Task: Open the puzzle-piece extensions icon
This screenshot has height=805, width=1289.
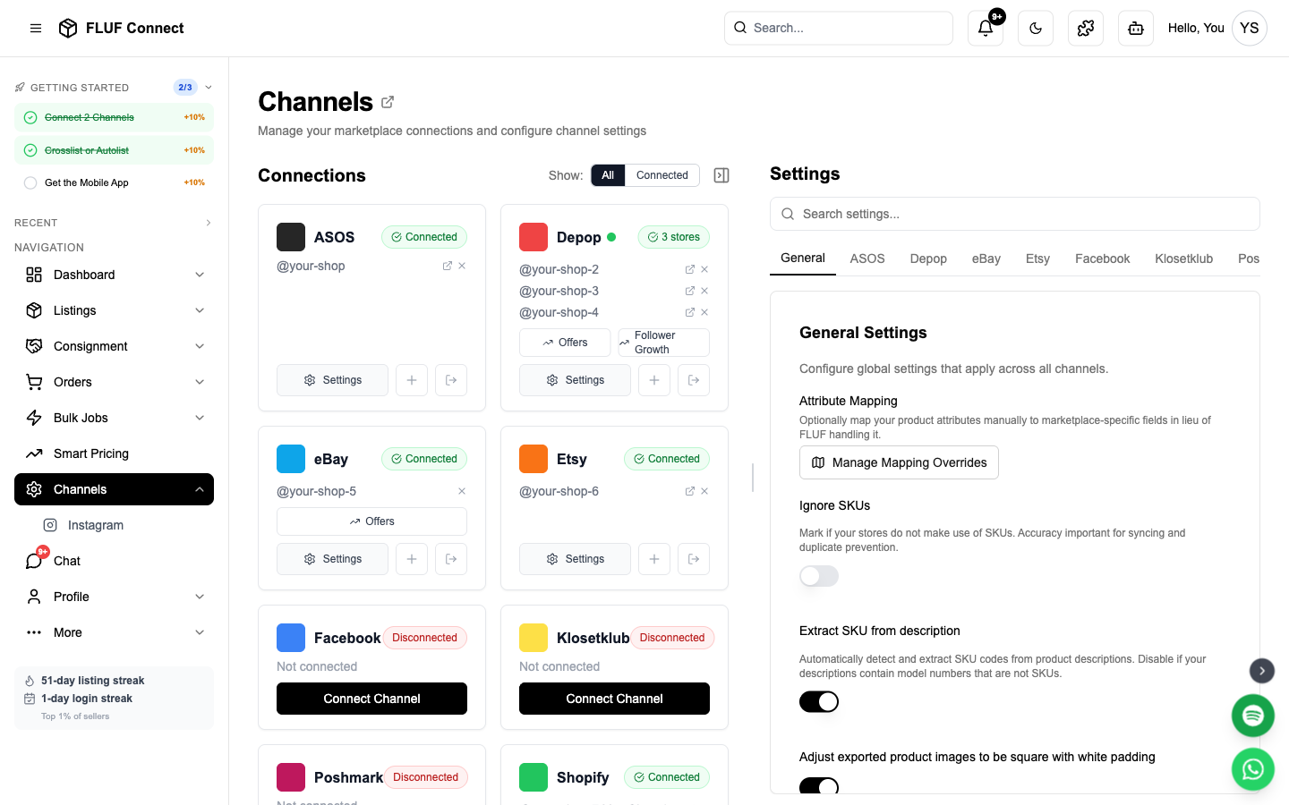Action: (1086, 28)
